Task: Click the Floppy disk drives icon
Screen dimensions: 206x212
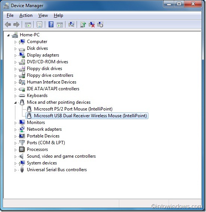Action: tap(22, 69)
